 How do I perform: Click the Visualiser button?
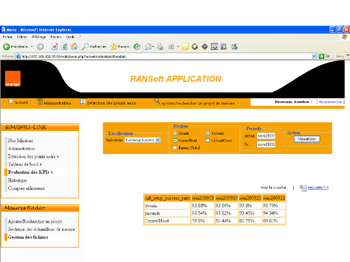[307, 139]
